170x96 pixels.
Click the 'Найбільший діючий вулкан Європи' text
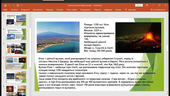tap(95, 43)
